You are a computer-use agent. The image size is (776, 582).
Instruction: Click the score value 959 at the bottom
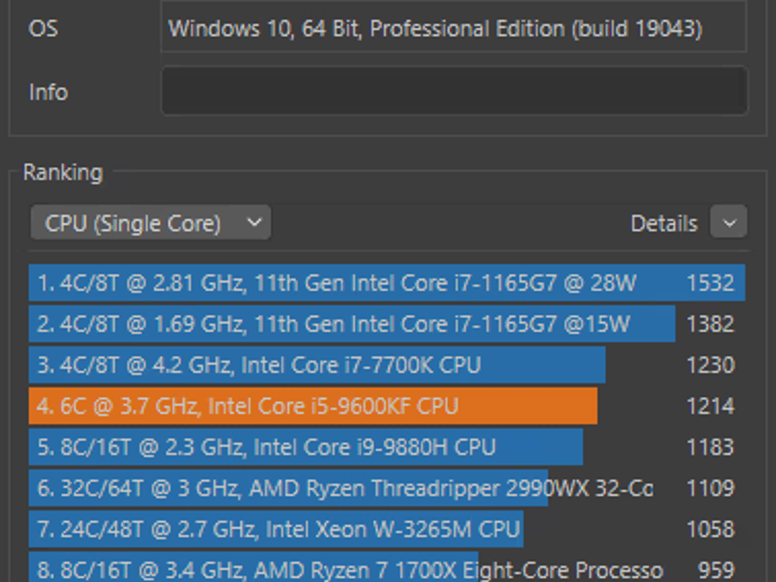pos(715,568)
